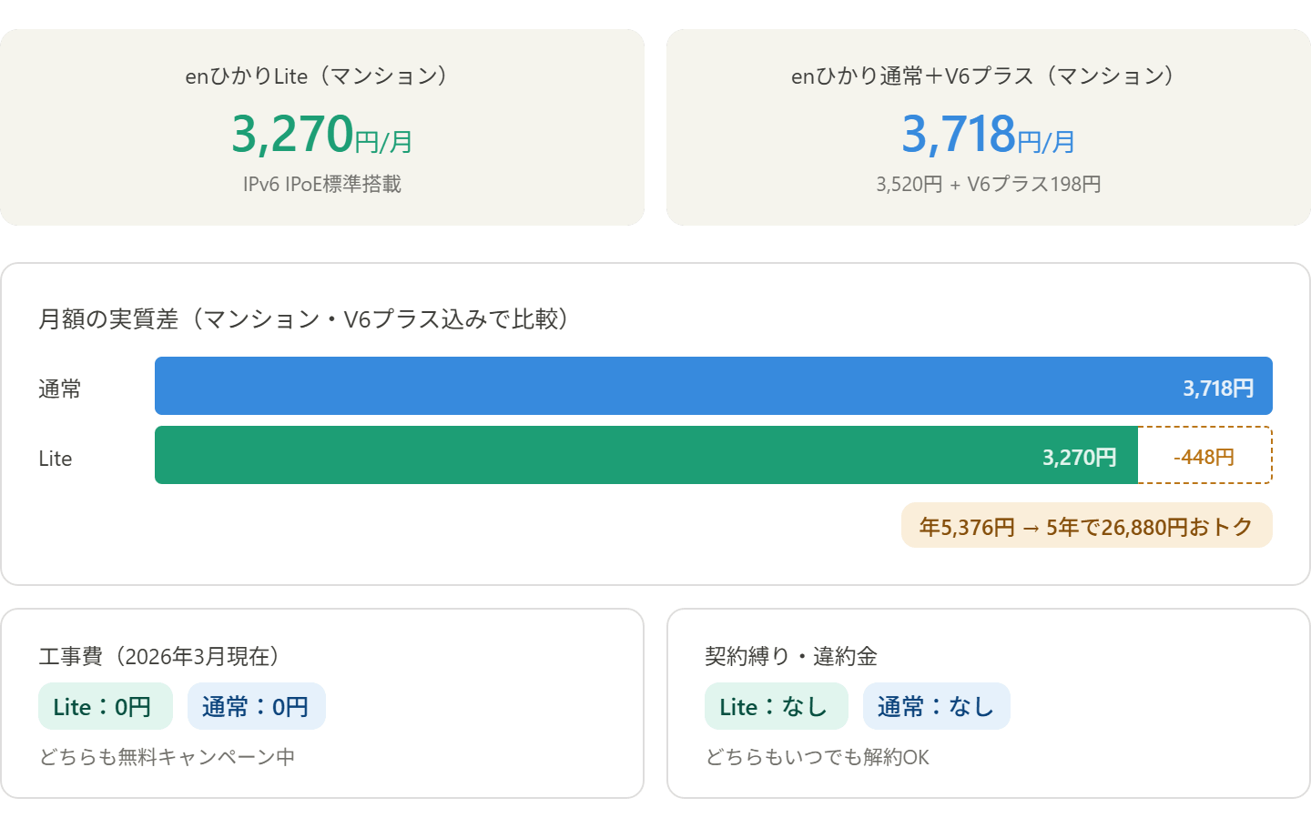
Task: Select the どちらも無料キャンペーン中 note
Action: coord(168,757)
